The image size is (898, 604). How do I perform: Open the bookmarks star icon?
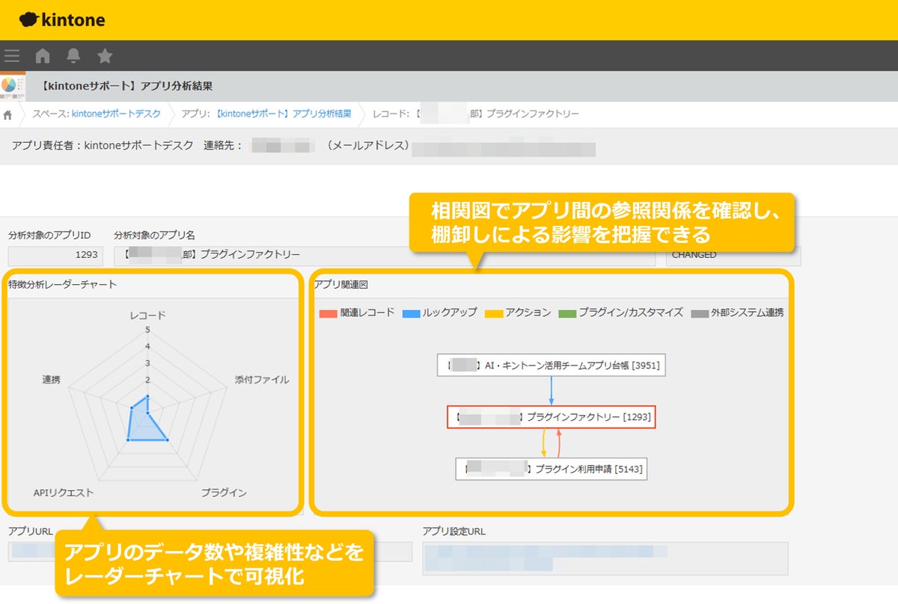point(105,56)
